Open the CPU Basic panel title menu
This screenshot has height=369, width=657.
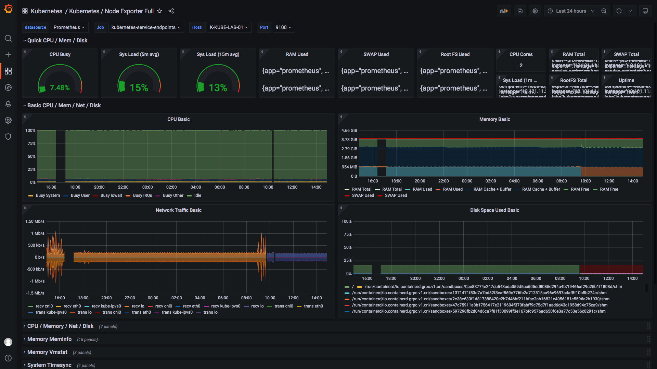(178, 119)
